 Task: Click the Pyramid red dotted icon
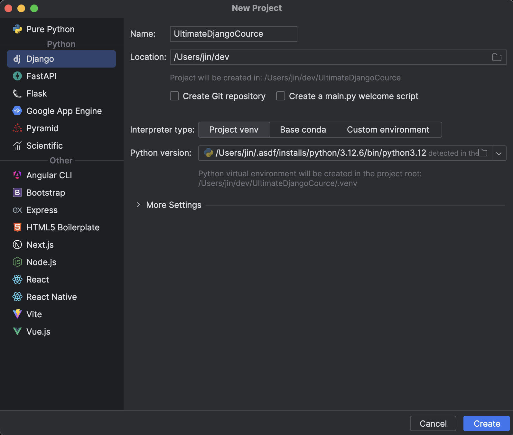click(x=17, y=128)
